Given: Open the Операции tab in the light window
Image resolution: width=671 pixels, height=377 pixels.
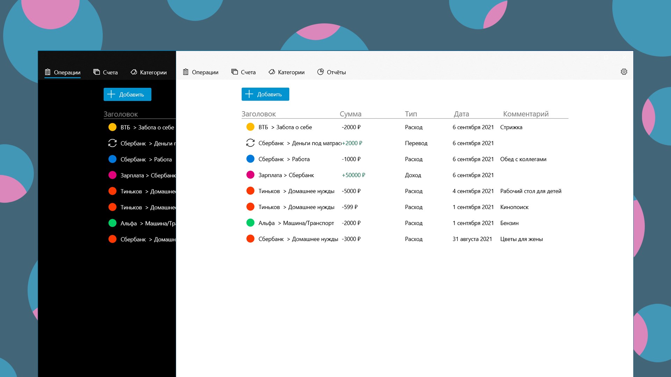Looking at the screenshot, I should click(x=201, y=72).
